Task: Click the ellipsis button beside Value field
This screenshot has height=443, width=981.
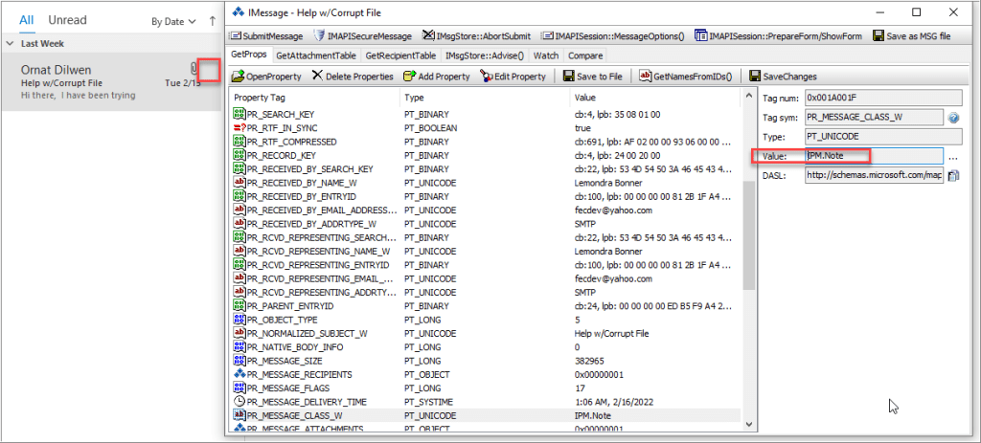Action: click(953, 156)
